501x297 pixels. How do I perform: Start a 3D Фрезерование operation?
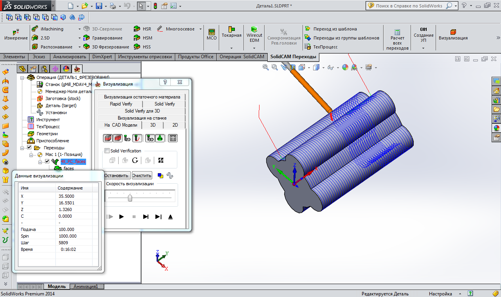tap(106, 47)
